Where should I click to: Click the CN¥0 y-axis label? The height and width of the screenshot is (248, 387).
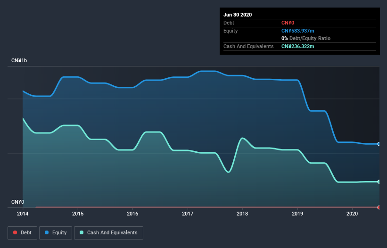click(x=18, y=202)
